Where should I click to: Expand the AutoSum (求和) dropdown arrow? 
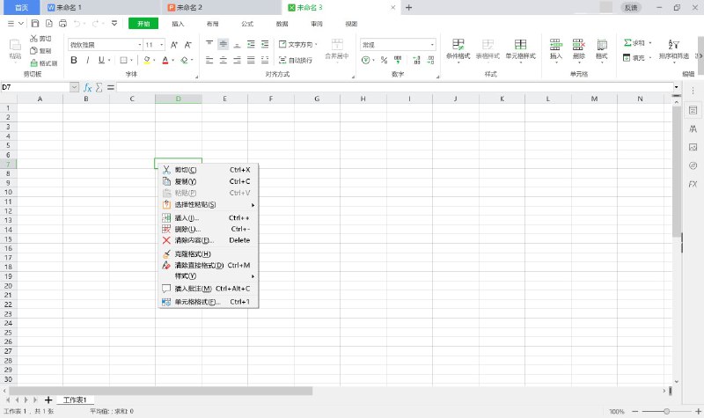[650, 43]
